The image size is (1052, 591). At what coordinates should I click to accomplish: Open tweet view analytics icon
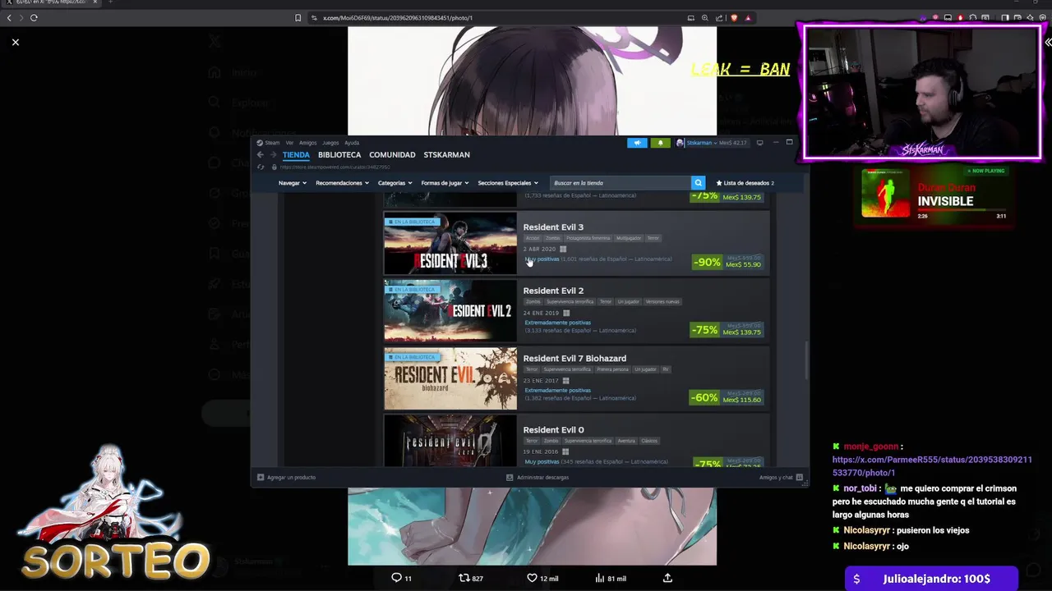pos(600,578)
